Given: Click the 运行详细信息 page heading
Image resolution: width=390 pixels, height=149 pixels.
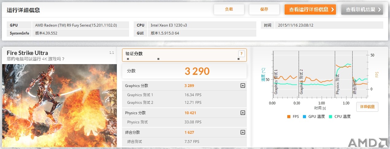Looking at the screenshot, I should 23,10.
